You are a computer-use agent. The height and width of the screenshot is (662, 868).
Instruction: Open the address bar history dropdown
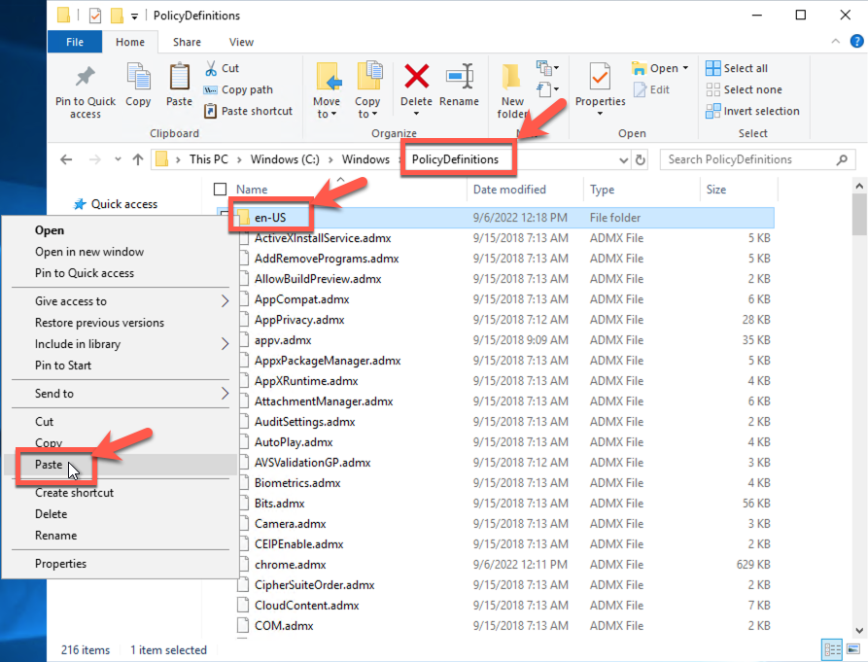click(x=623, y=160)
